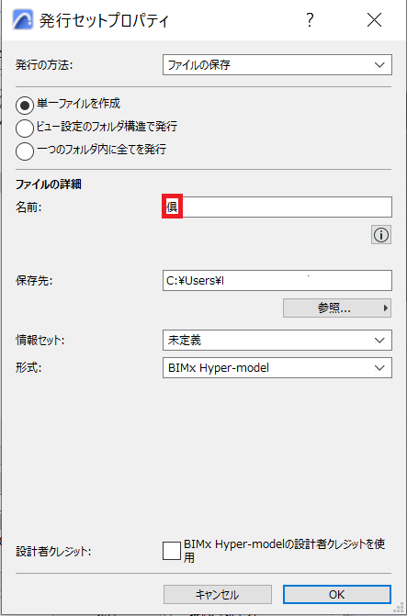This screenshot has height=616, width=407.
Task: Click arrow on the 参照... button
Action: (386, 308)
